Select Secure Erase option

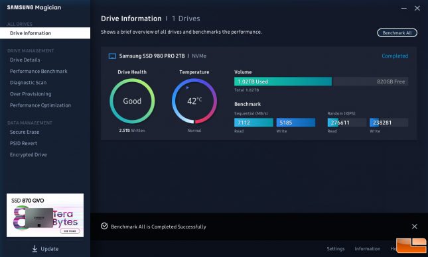click(25, 132)
